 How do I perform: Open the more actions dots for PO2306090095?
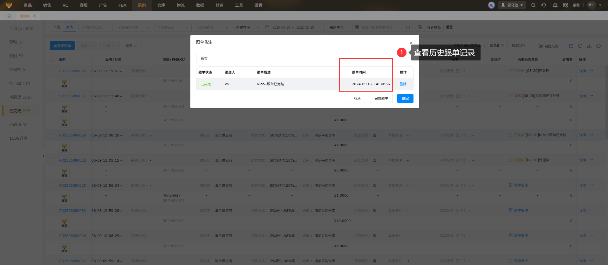[591, 71]
